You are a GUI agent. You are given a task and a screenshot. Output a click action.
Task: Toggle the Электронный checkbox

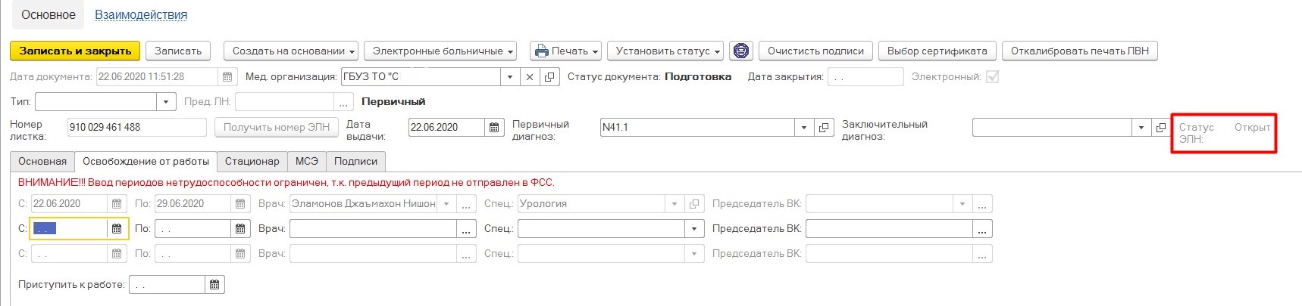[x=991, y=77]
